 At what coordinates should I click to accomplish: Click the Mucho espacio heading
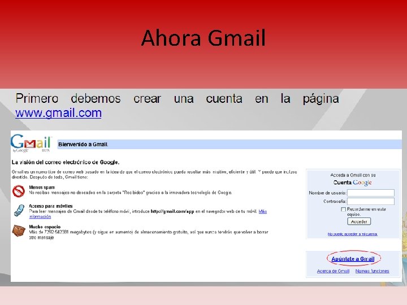(45, 226)
